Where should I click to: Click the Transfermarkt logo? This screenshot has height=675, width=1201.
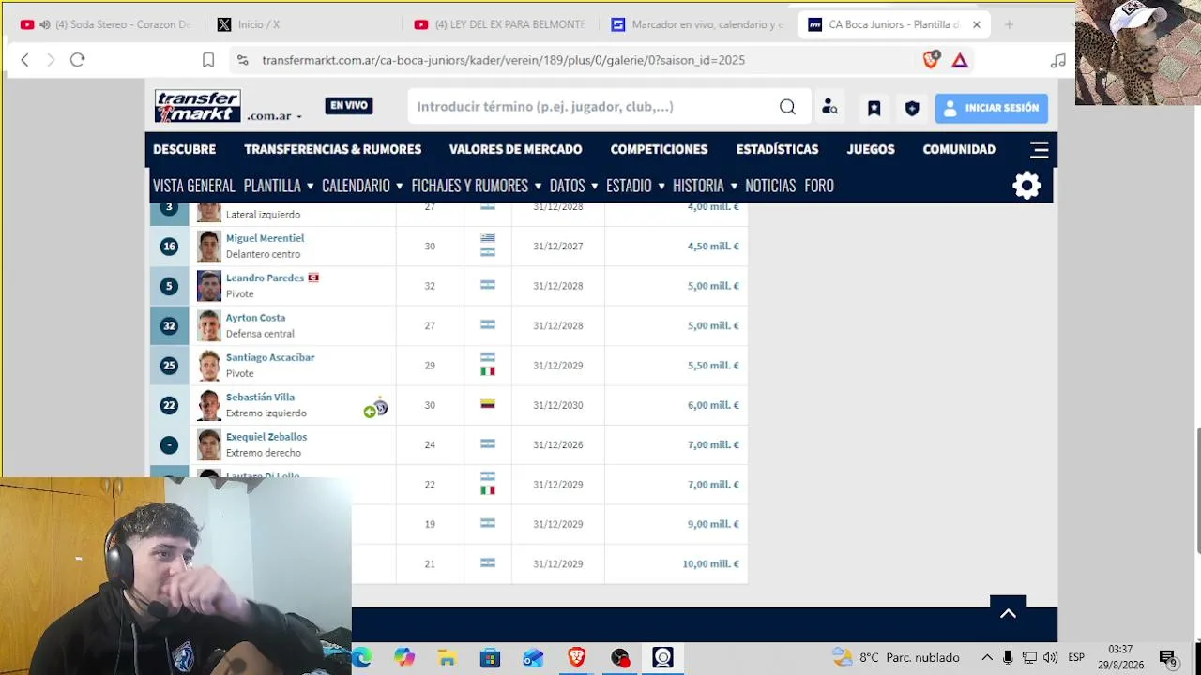198,106
